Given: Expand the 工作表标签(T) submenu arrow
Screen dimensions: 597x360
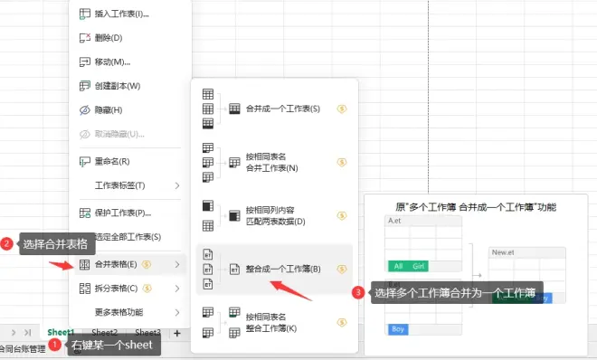Looking at the screenshot, I should pyautogui.click(x=177, y=185).
